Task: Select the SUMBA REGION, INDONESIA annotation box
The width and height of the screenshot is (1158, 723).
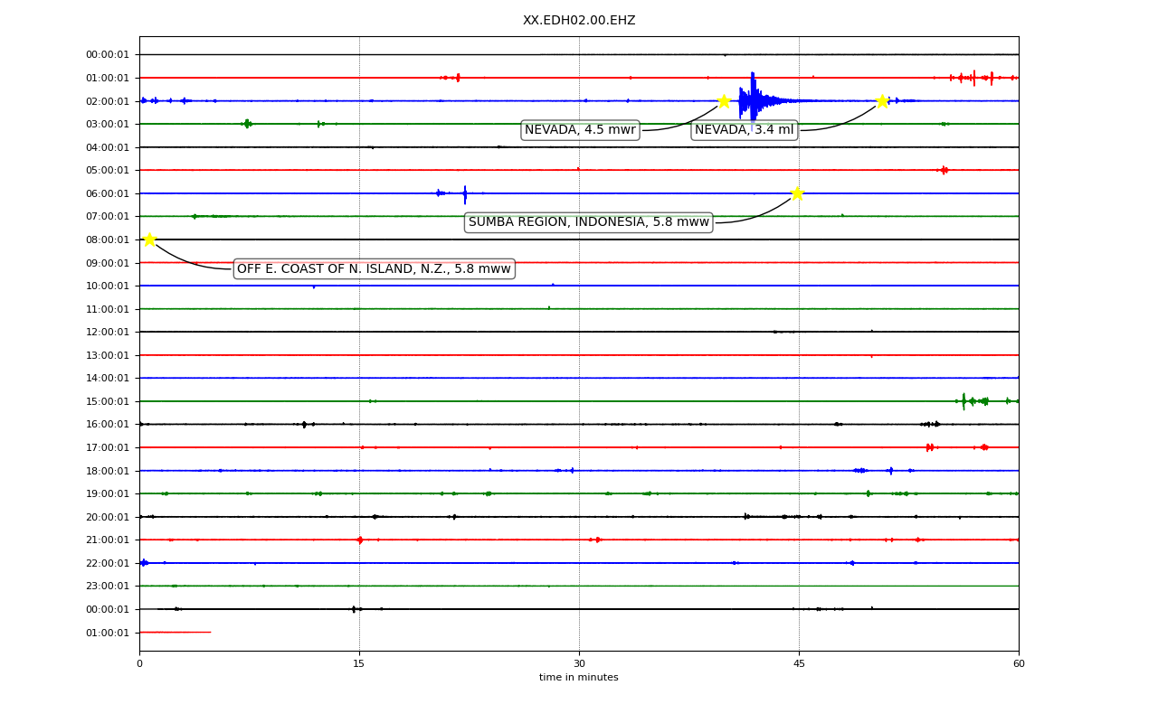Action: [x=589, y=222]
